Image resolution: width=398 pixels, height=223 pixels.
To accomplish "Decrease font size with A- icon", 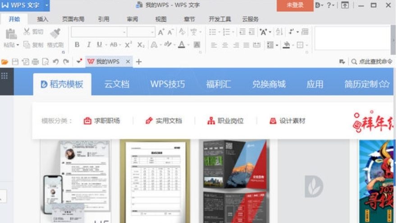I will tap(170, 32).
